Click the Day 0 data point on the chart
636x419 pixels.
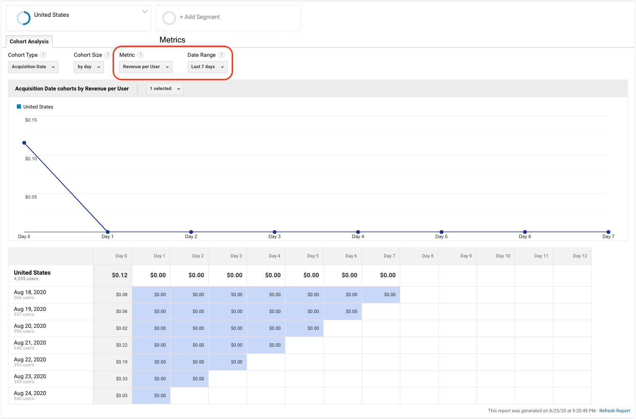24,143
